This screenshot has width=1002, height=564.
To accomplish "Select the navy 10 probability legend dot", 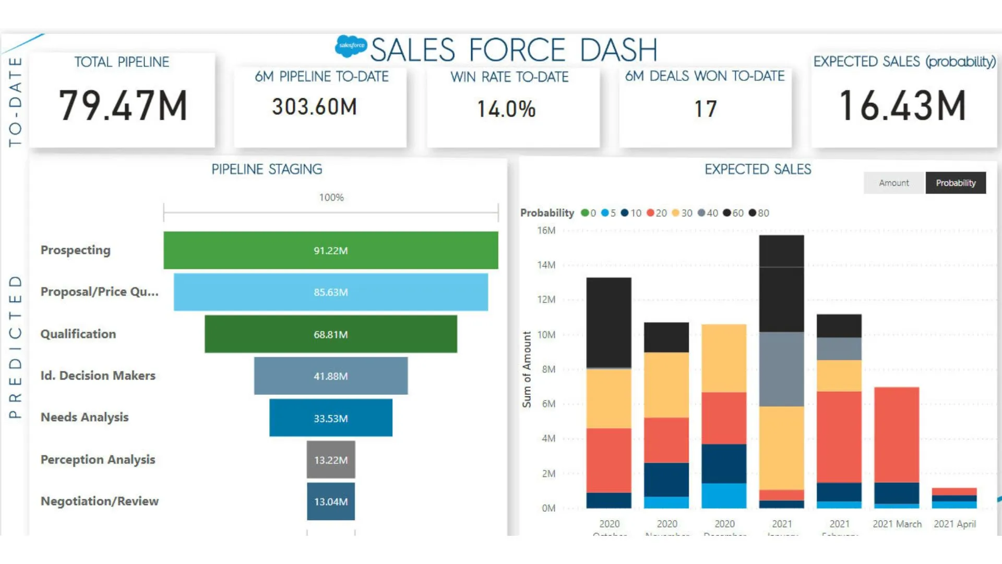I will click(625, 213).
